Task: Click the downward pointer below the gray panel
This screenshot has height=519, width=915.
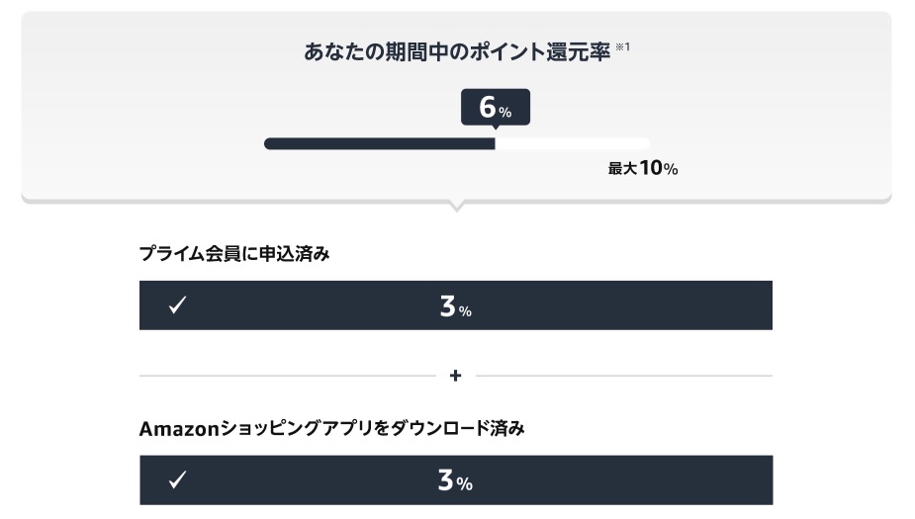Action: click(x=456, y=207)
